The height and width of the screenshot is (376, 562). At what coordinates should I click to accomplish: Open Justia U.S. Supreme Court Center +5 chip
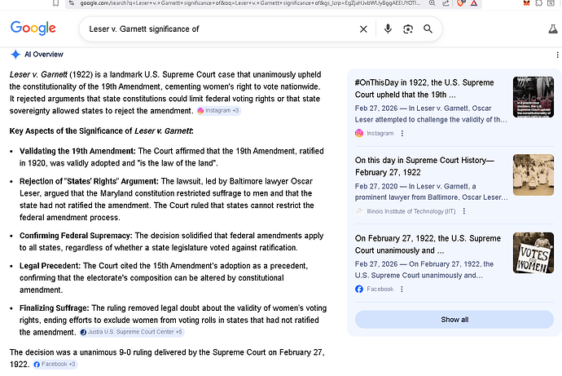click(x=131, y=333)
